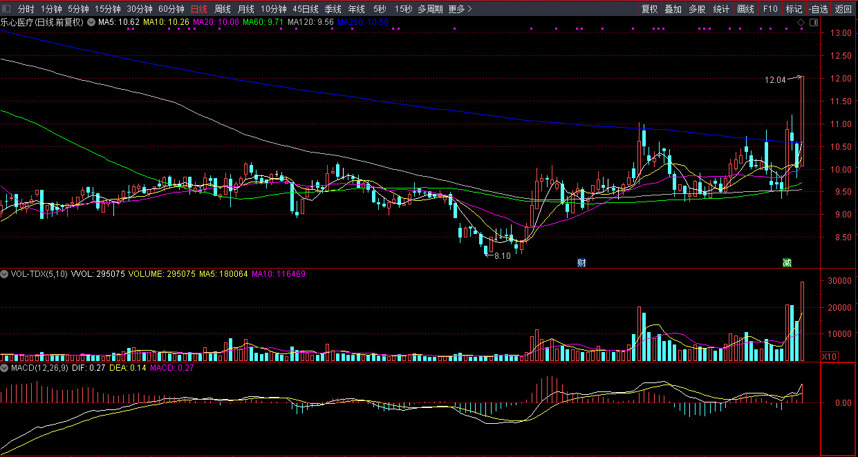This screenshot has width=858, height=457.
Task: Open the 更多 more periods menu
Action: [x=460, y=9]
